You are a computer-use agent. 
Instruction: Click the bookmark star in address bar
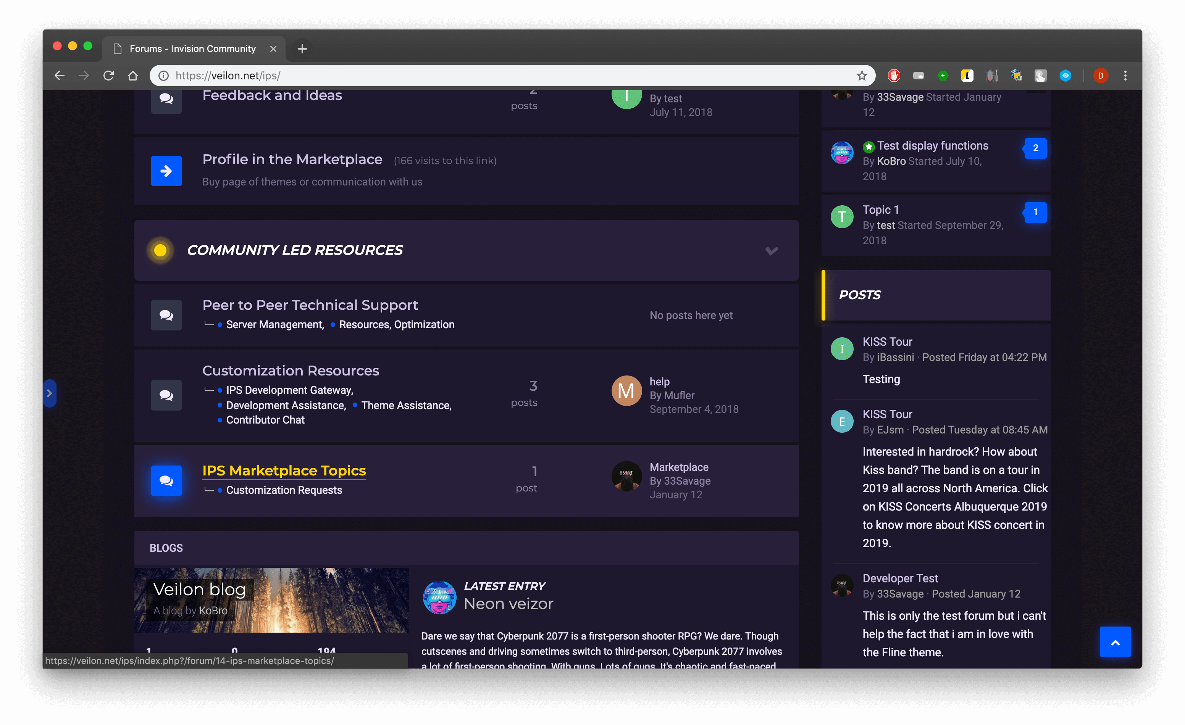click(x=861, y=76)
